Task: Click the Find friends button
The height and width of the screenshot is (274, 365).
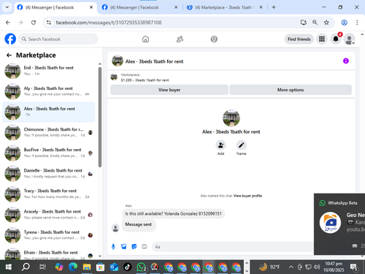Action: coord(299,39)
